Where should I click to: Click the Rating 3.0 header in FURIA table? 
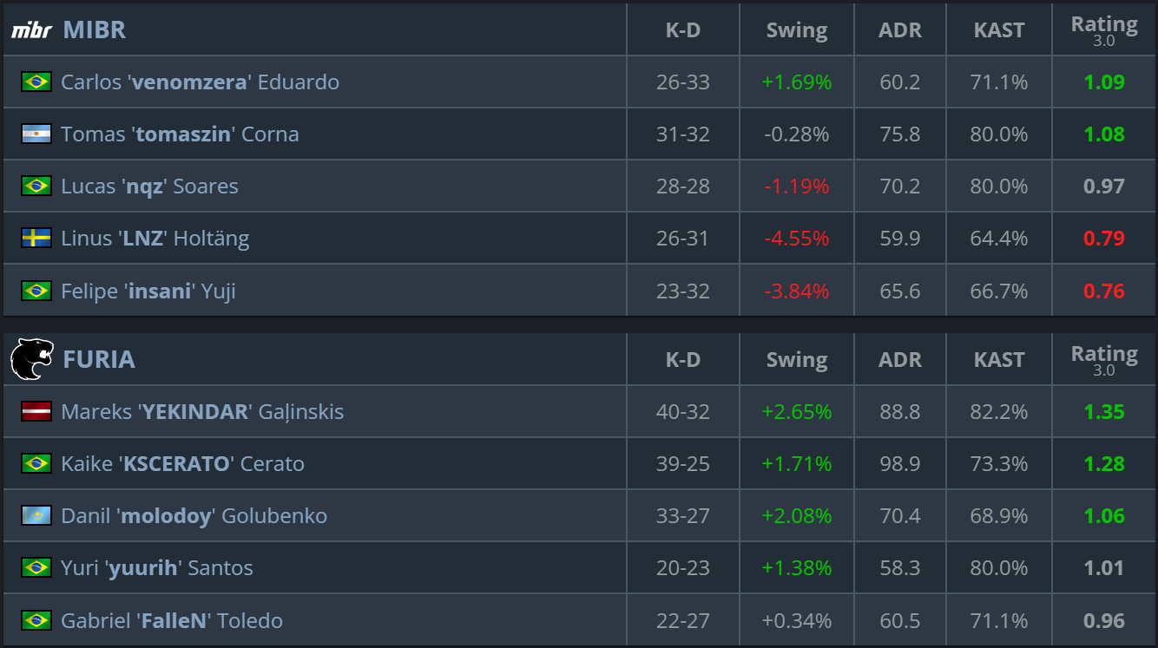pyautogui.click(x=1104, y=358)
